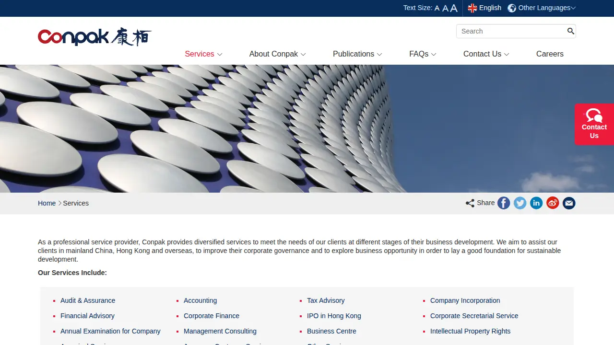The width and height of the screenshot is (614, 345).
Task: Select the medium text size A
Action: tap(445, 8)
